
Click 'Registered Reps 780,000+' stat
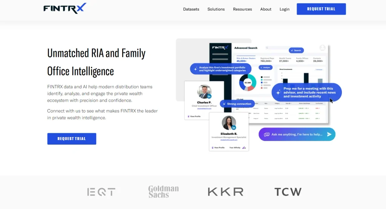coord(267,59)
